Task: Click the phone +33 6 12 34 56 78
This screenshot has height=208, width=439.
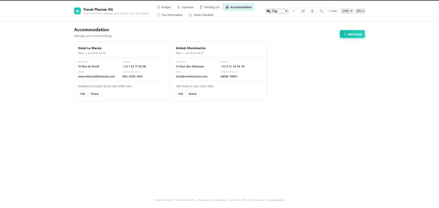Action: 232,66
